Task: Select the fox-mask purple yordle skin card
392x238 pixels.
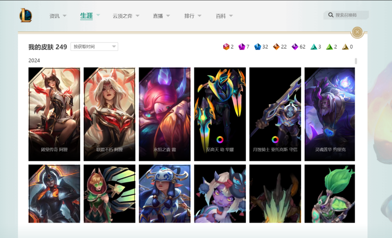Action: [x=220, y=194]
